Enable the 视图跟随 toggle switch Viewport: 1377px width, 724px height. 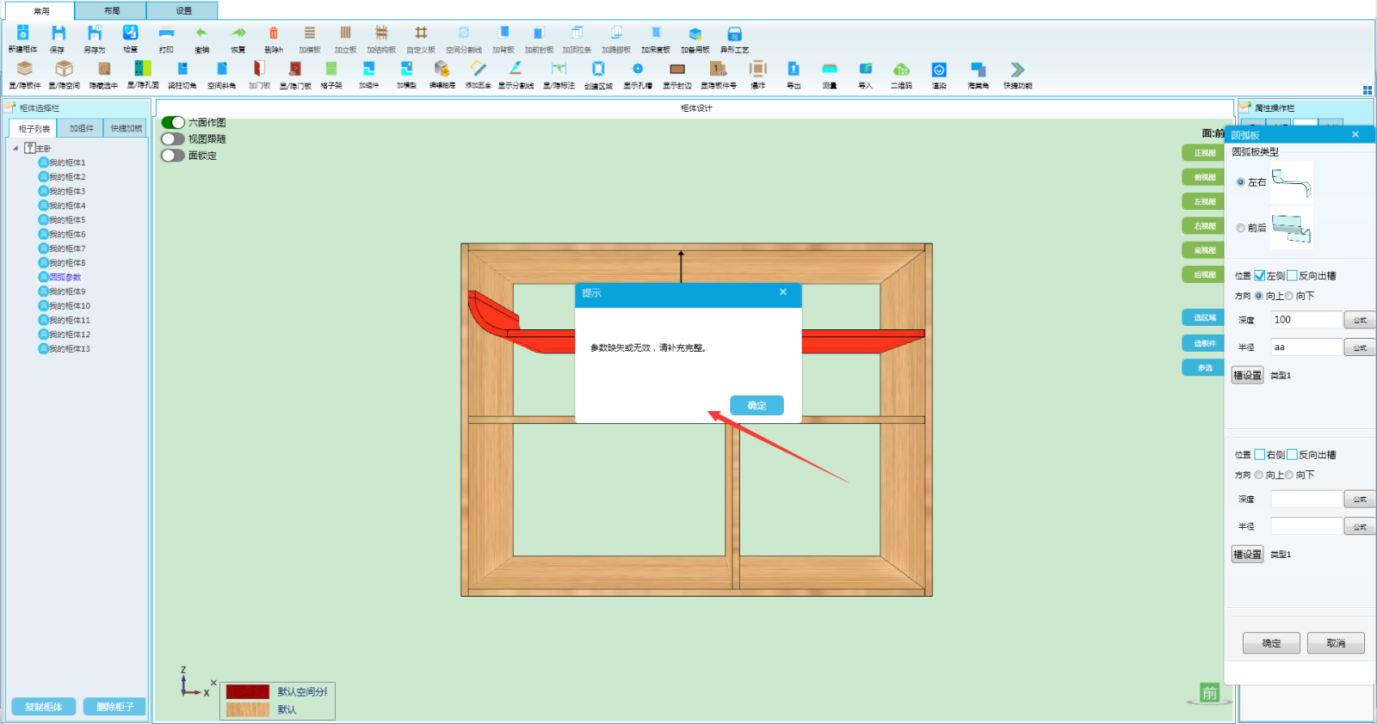click(x=173, y=139)
